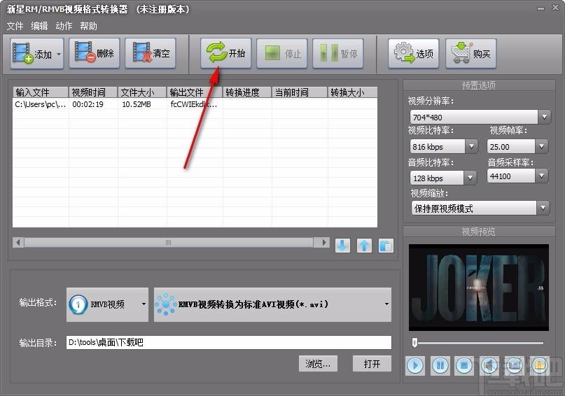Click the file list's left scroll arrow
565x396 pixels.
pyautogui.click(x=18, y=242)
